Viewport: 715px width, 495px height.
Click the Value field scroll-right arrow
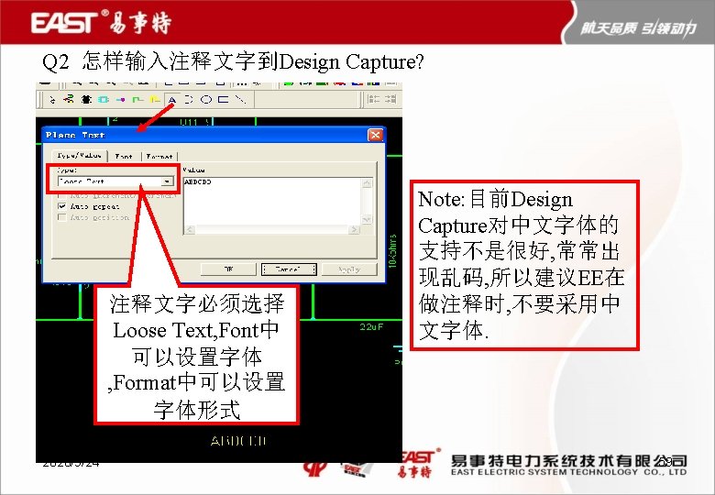click(355, 230)
